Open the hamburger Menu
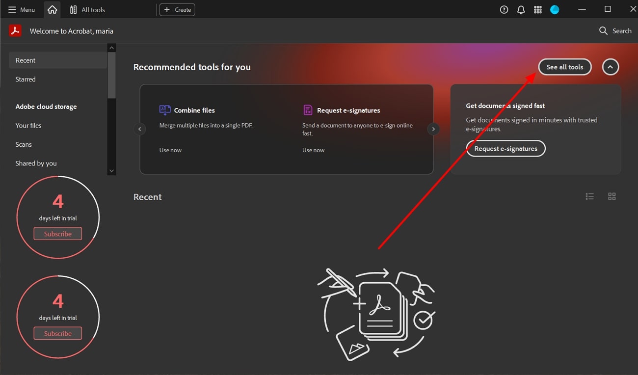 [22, 10]
